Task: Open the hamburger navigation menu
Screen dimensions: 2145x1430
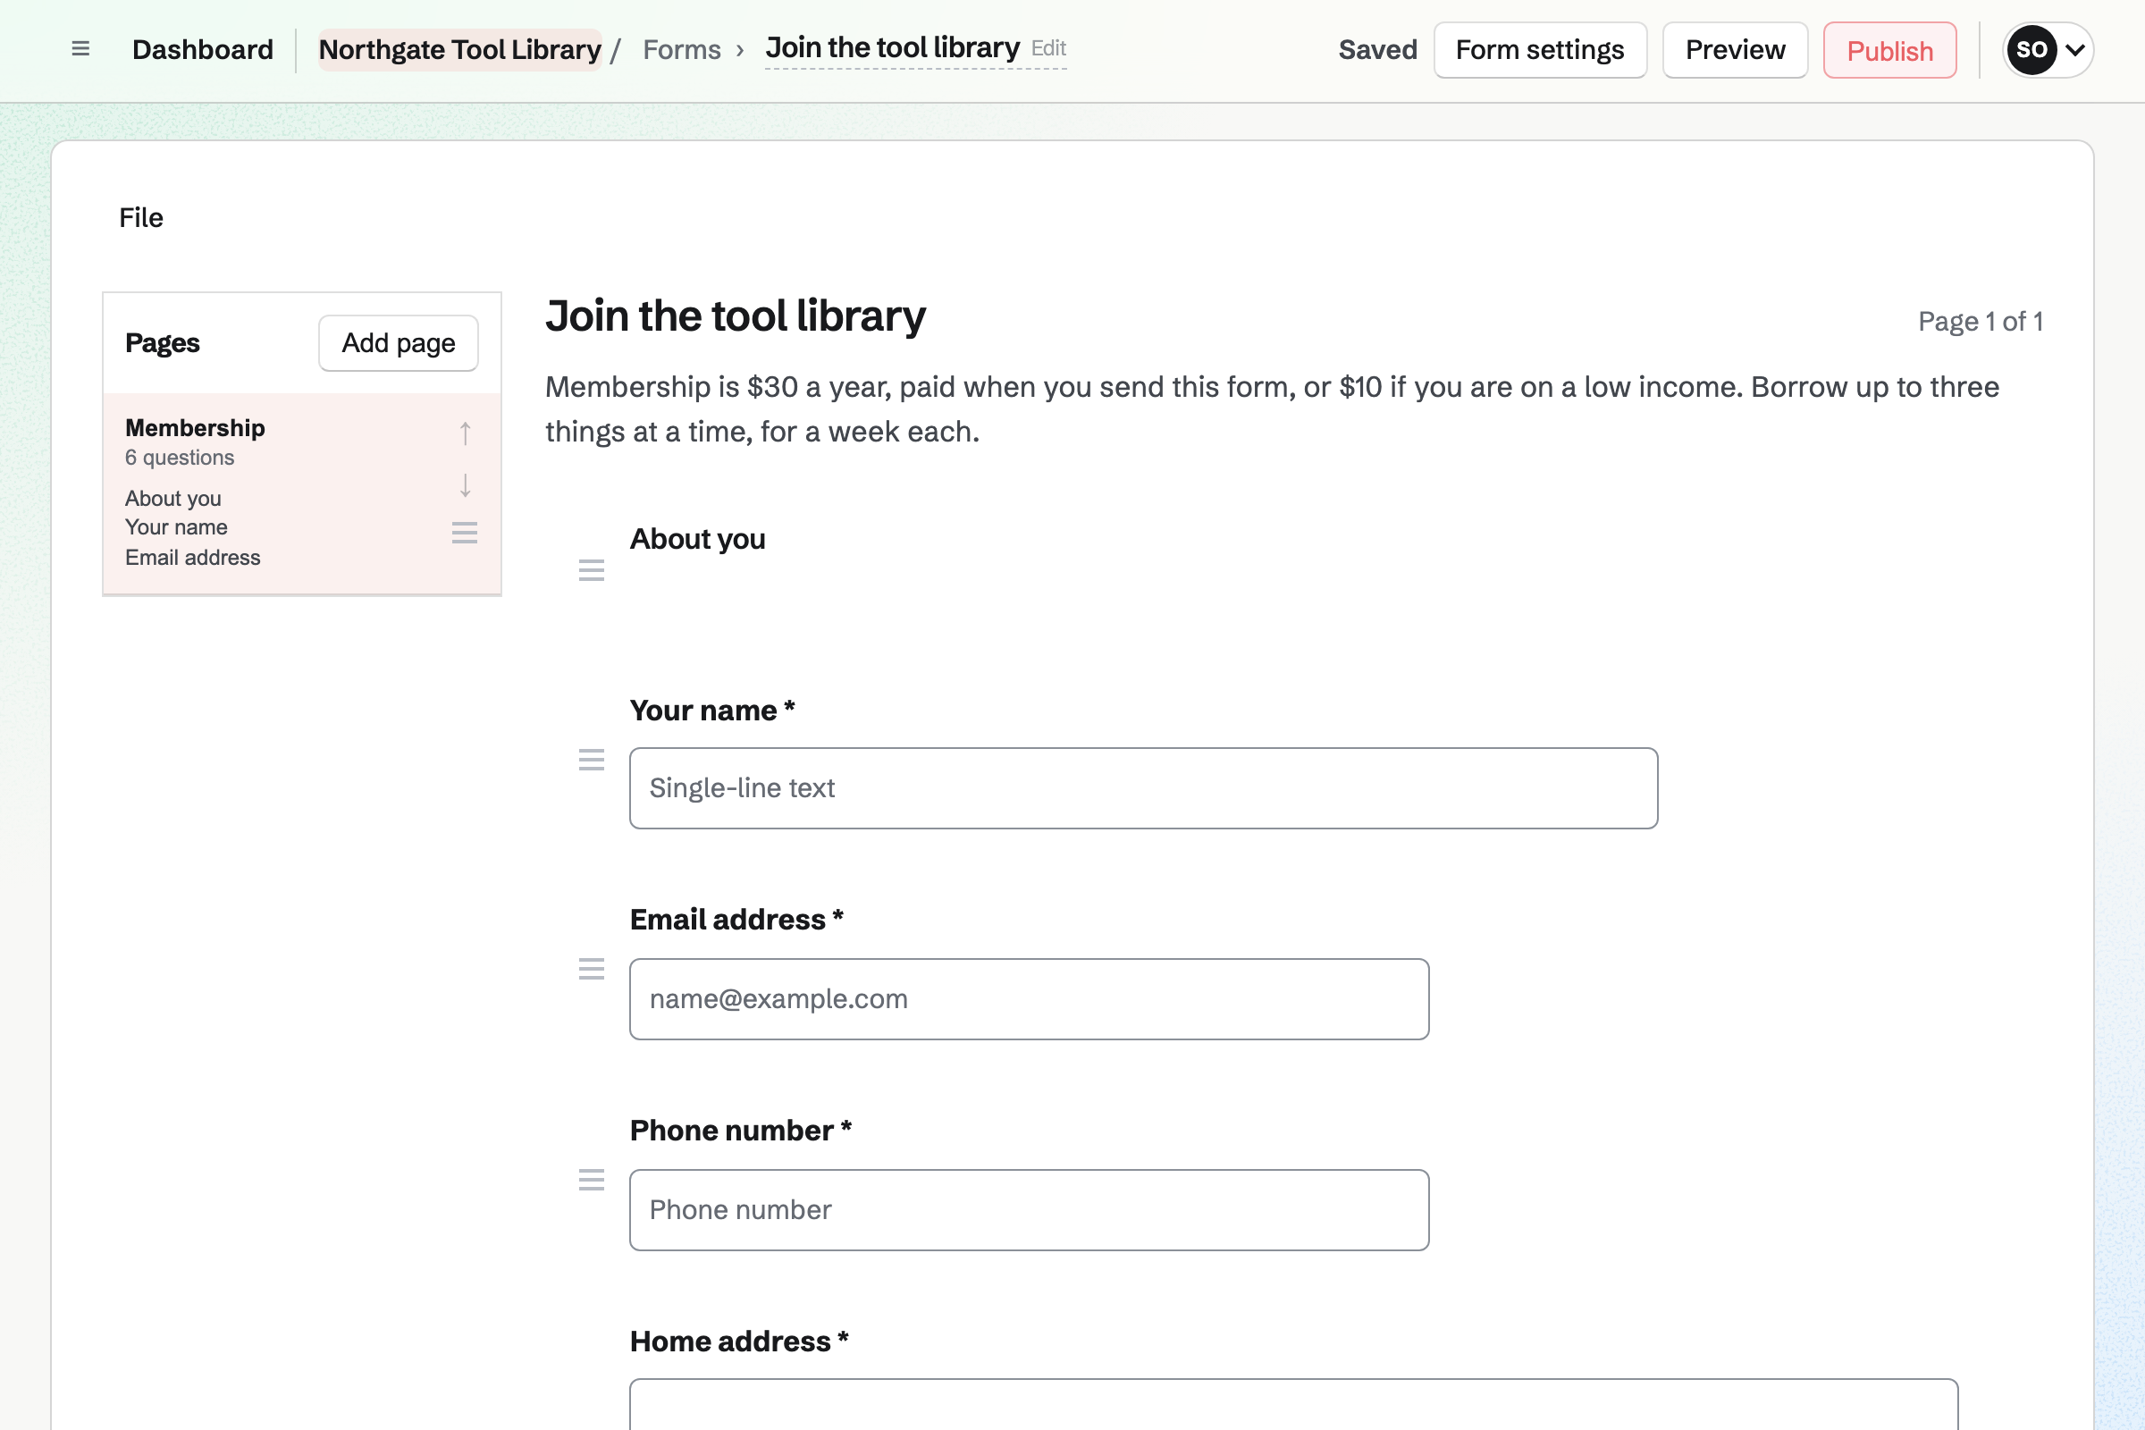Action: point(80,49)
